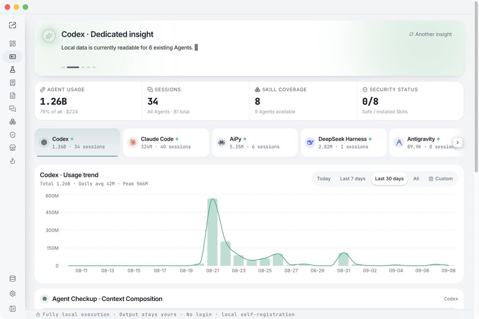Open the lab flask sidebar icon
The height and width of the screenshot is (319, 479).
(x=12, y=70)
